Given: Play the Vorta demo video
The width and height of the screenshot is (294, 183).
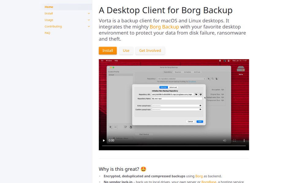Looking at the screenshot, I should click(x=104, y=140).
